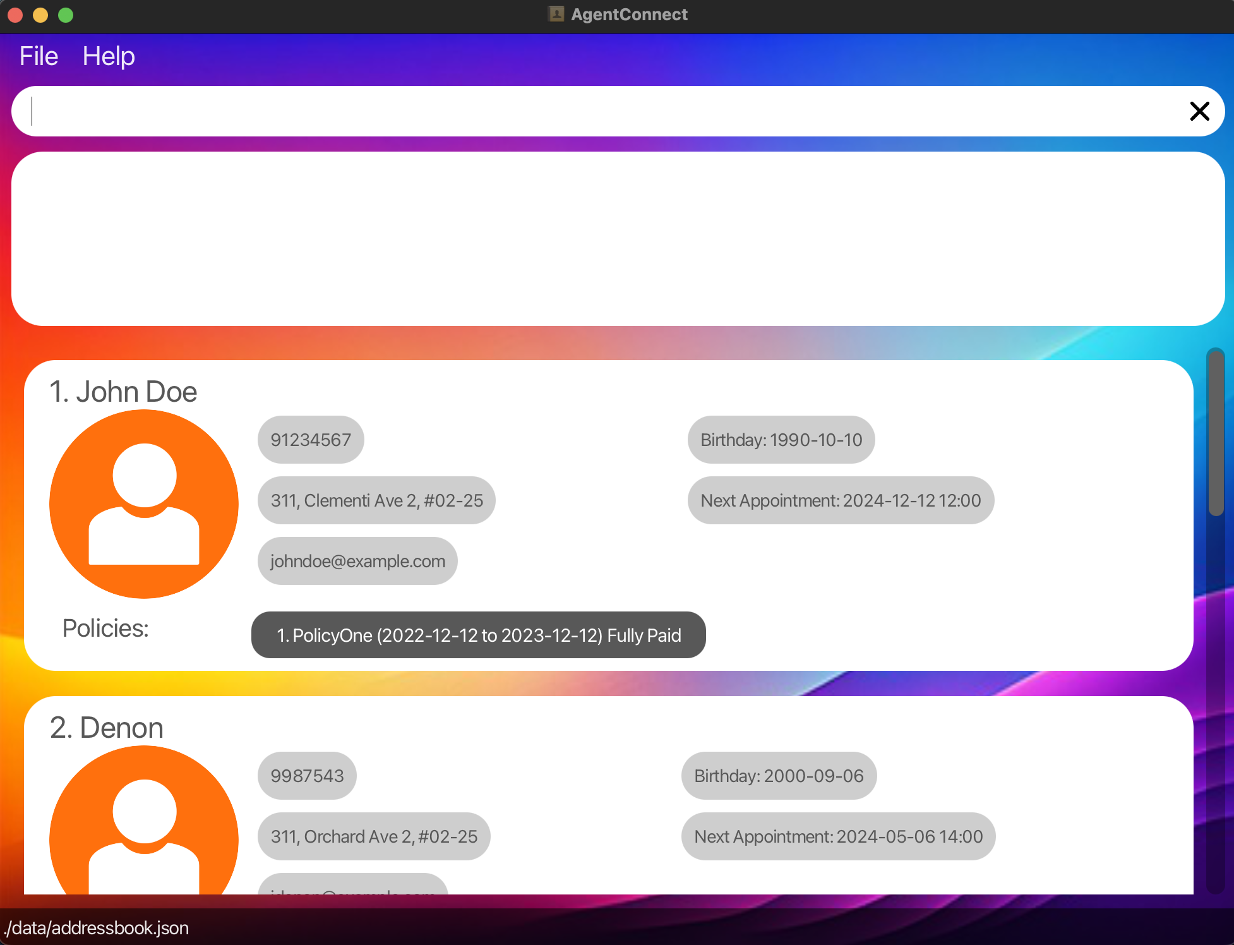The image size is (1234, 945).
Task: Click Next Appointment 2024-12-12 12:00 label
Action: (841, 500)
